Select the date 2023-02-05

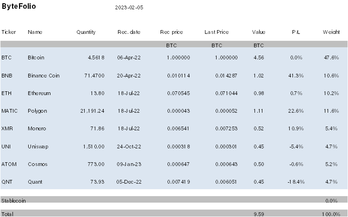point(129,7)
